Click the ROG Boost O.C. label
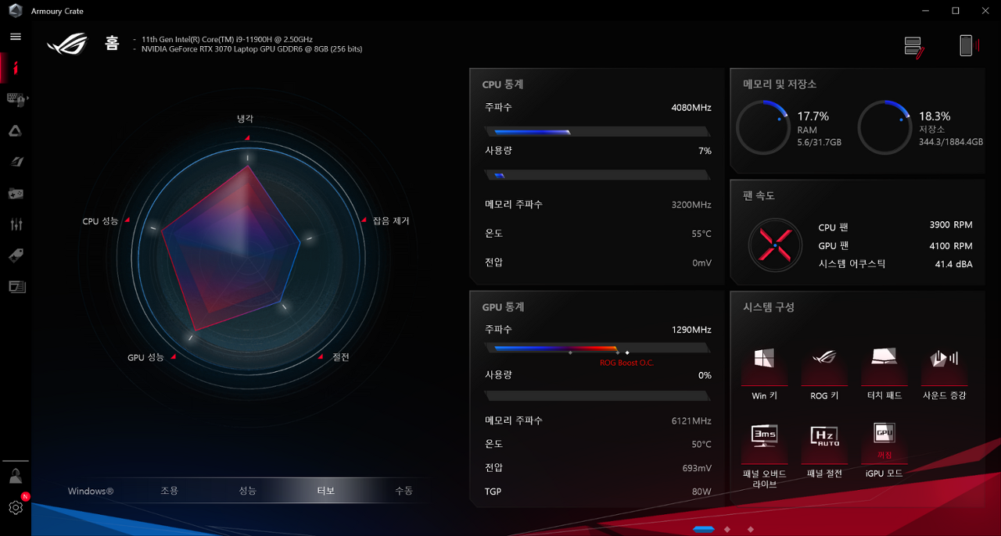Viewport: 1001px width, 536px height. pos(626,363)
